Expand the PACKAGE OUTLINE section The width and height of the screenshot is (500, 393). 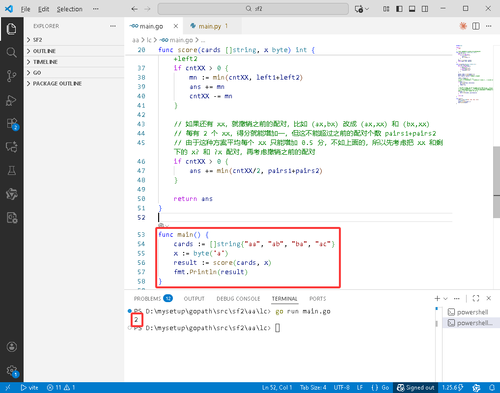(x=74, y=84)
